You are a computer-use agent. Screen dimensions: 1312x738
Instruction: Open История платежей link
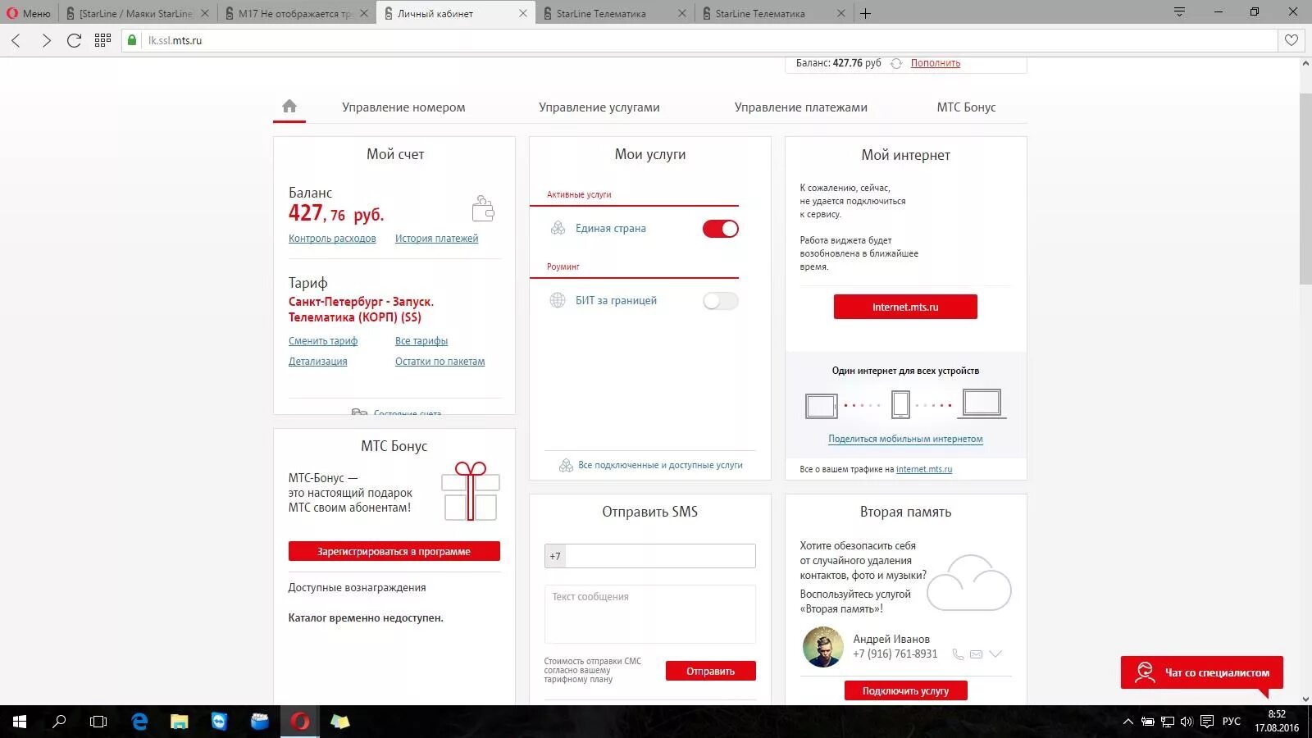point(436,239)
